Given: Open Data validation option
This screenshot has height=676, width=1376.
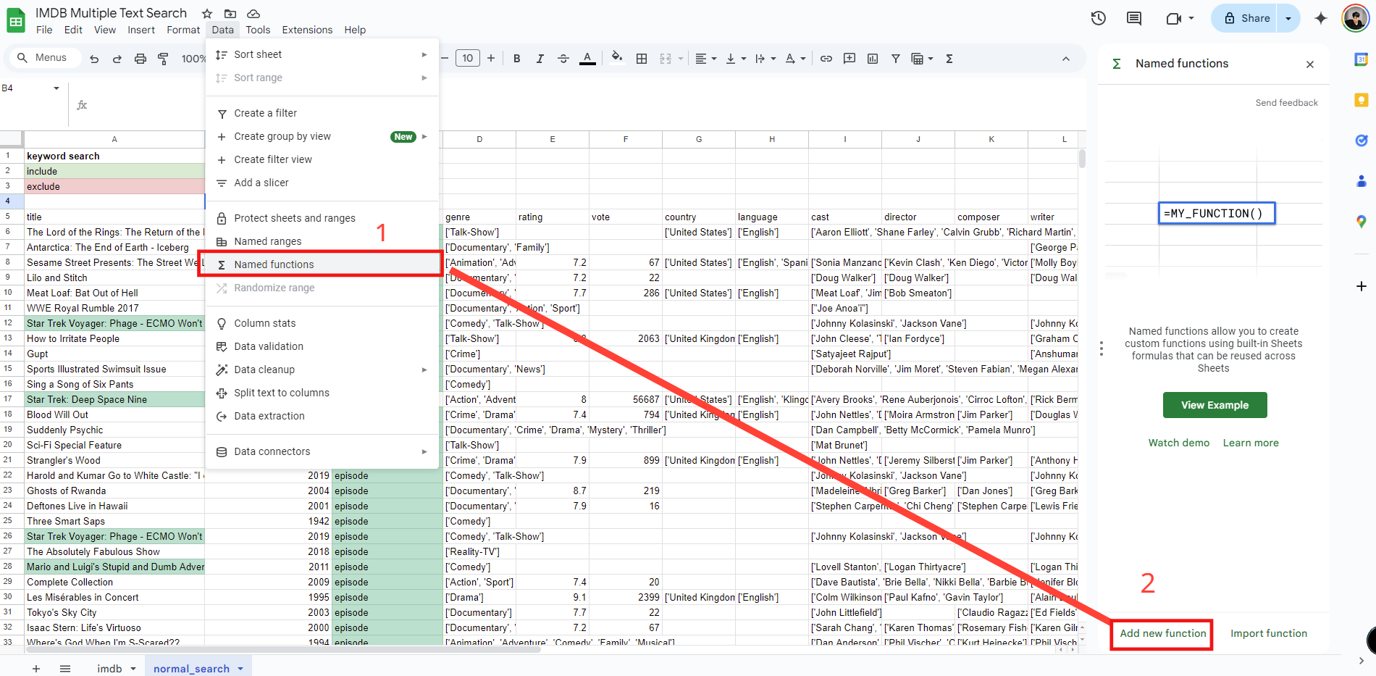Looking at the screenshot, I should point(322,346).
